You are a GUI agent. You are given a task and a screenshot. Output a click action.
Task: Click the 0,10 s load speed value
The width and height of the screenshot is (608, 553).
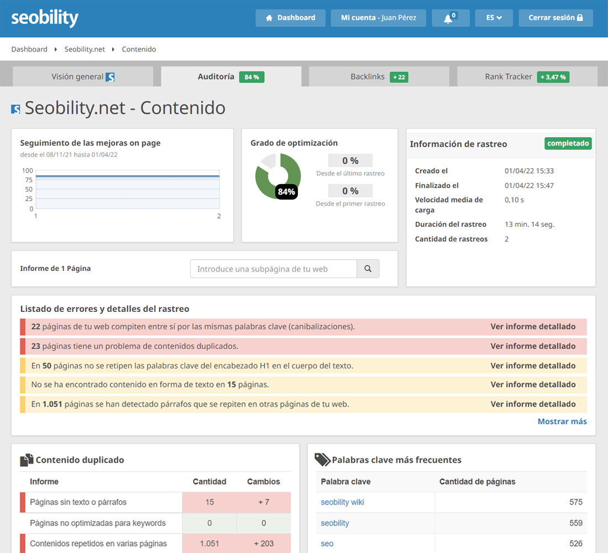pyautogui.click(x=514, y=200)
